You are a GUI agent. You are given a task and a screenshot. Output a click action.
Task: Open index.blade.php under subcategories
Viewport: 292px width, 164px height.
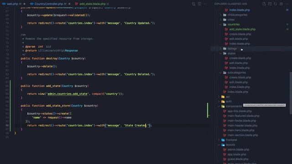240,87
